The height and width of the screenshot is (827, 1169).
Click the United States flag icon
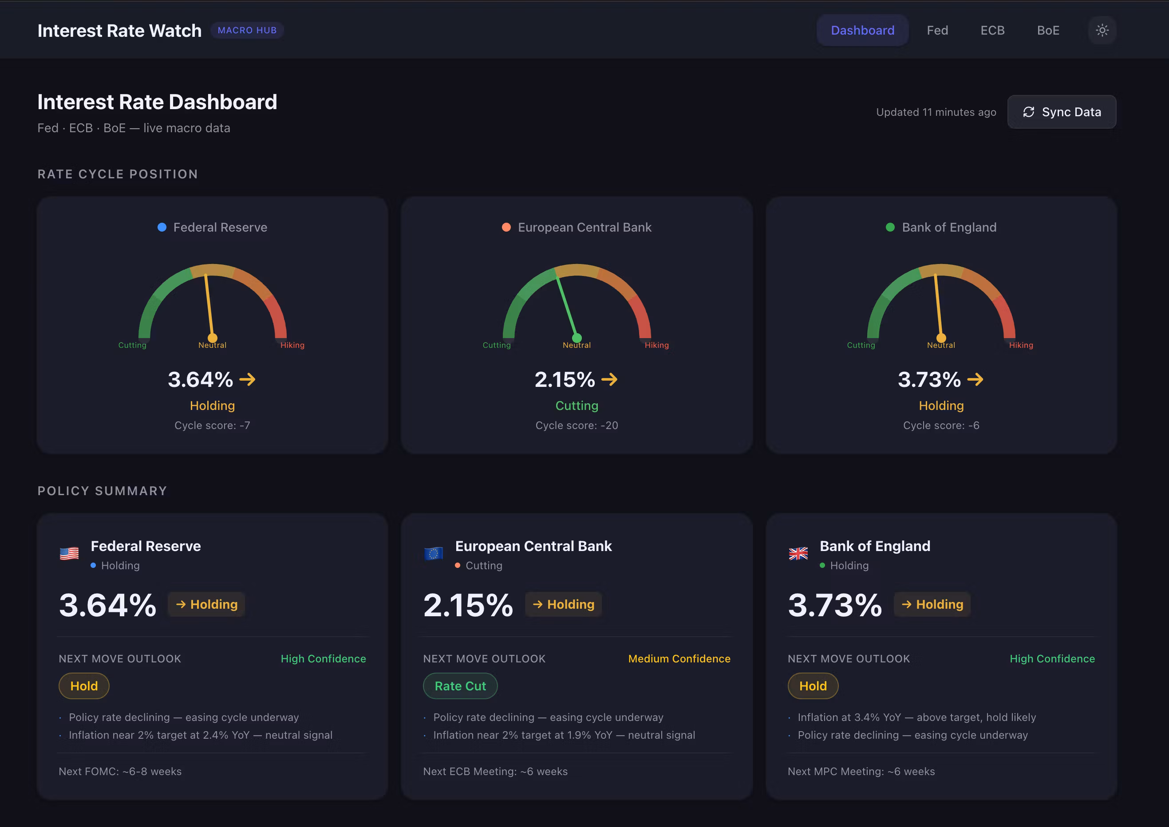tap(69, 554)
